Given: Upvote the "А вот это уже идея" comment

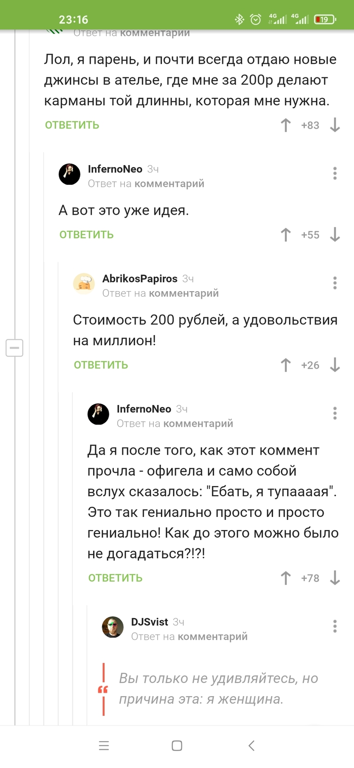Looking at the screenshot, I should (x=286, y=234).
